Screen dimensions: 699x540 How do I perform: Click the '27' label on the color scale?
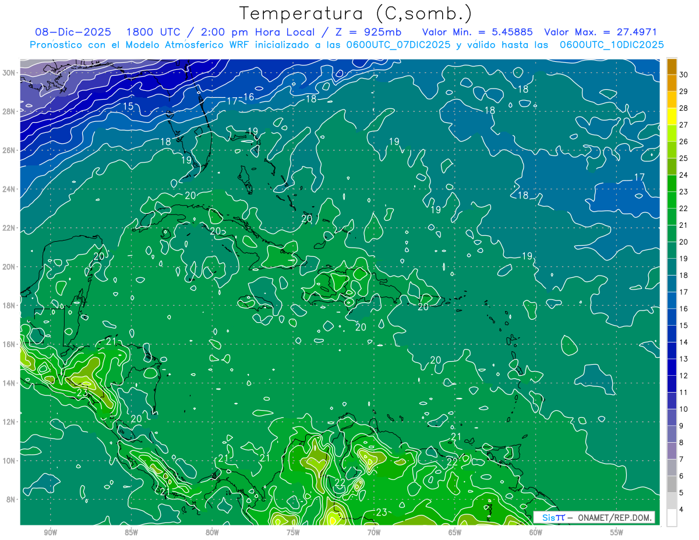(684, 125)
